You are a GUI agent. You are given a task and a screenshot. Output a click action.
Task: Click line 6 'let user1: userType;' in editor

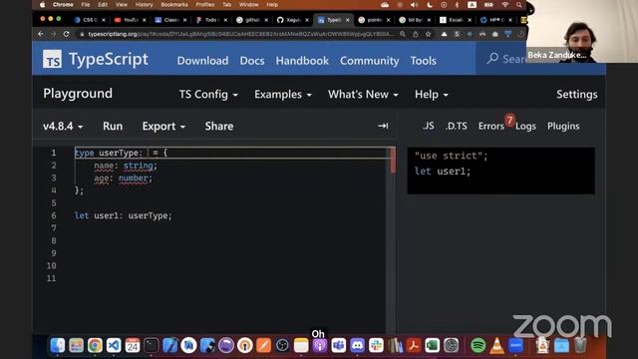(x=123, y=215)
